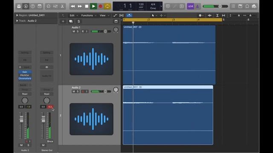273x153 pixels.
Task: Open the Snap gear settings dropdown
Action: click(201, 15)
